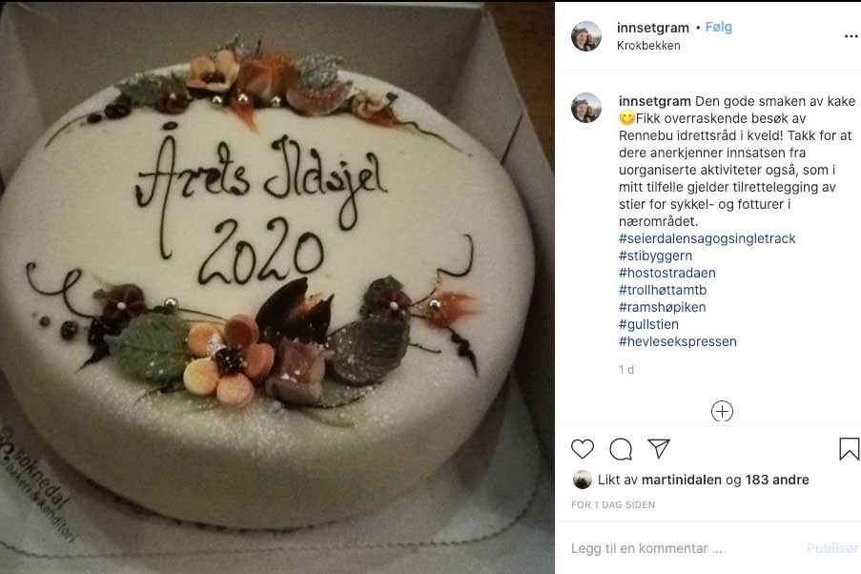
Task: Load more comments with the plus circle
Action: 722,411
